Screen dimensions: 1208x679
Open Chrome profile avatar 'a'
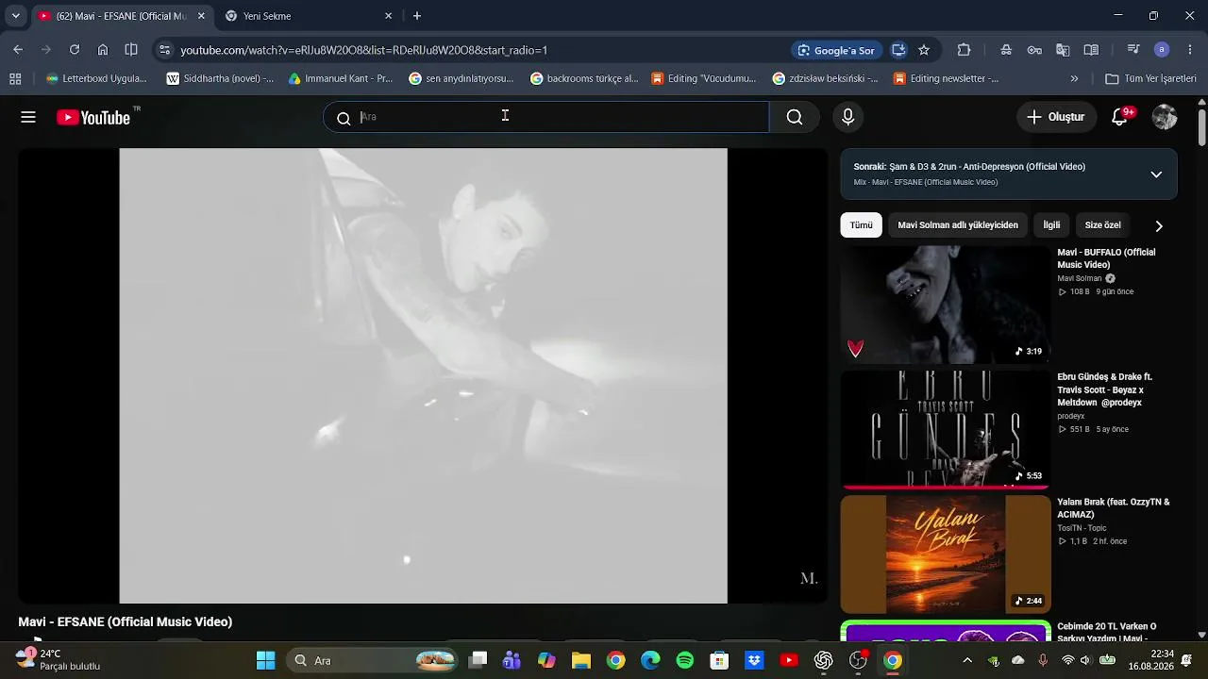click(1162, 50)
